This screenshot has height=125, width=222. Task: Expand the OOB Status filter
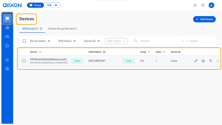tap(67, 41)
